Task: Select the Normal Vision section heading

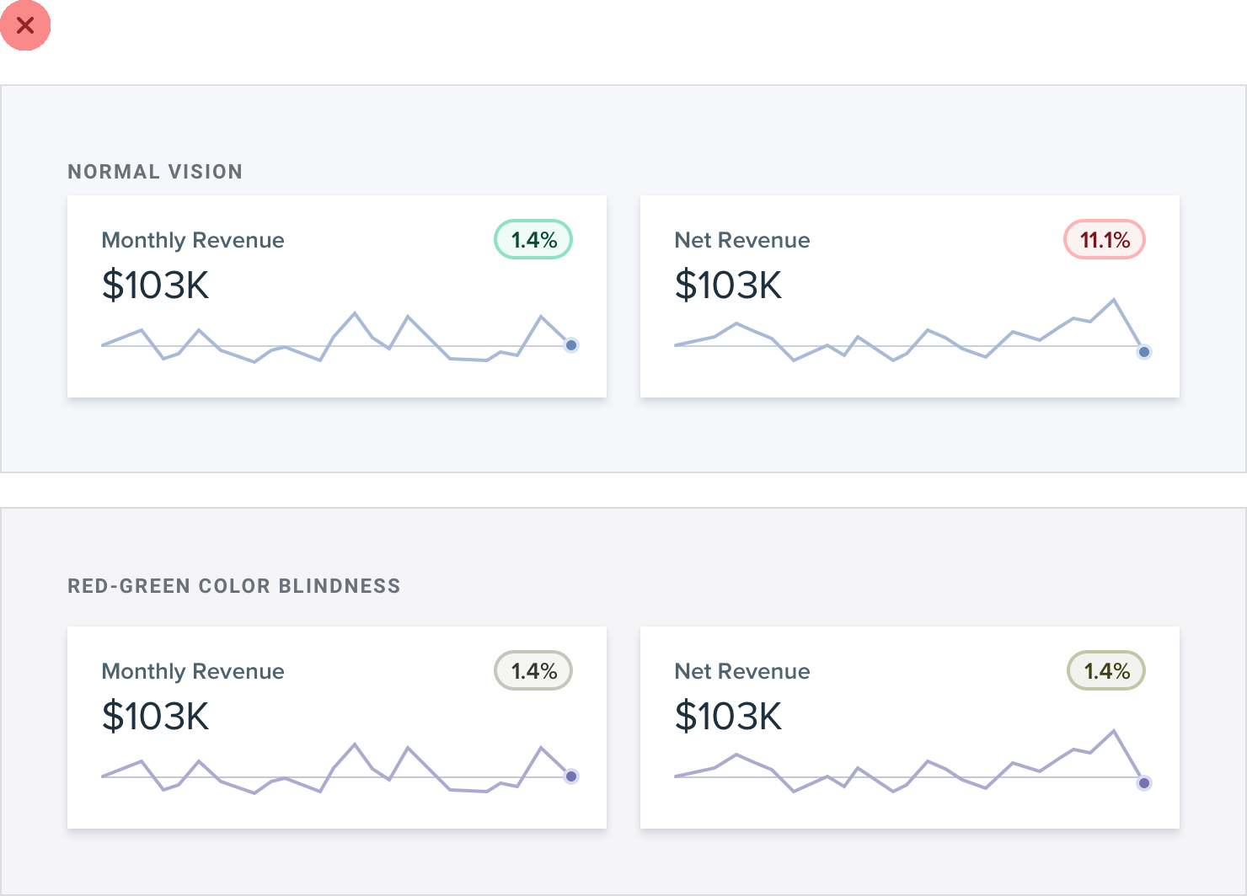Action: (x=155, y=172)
